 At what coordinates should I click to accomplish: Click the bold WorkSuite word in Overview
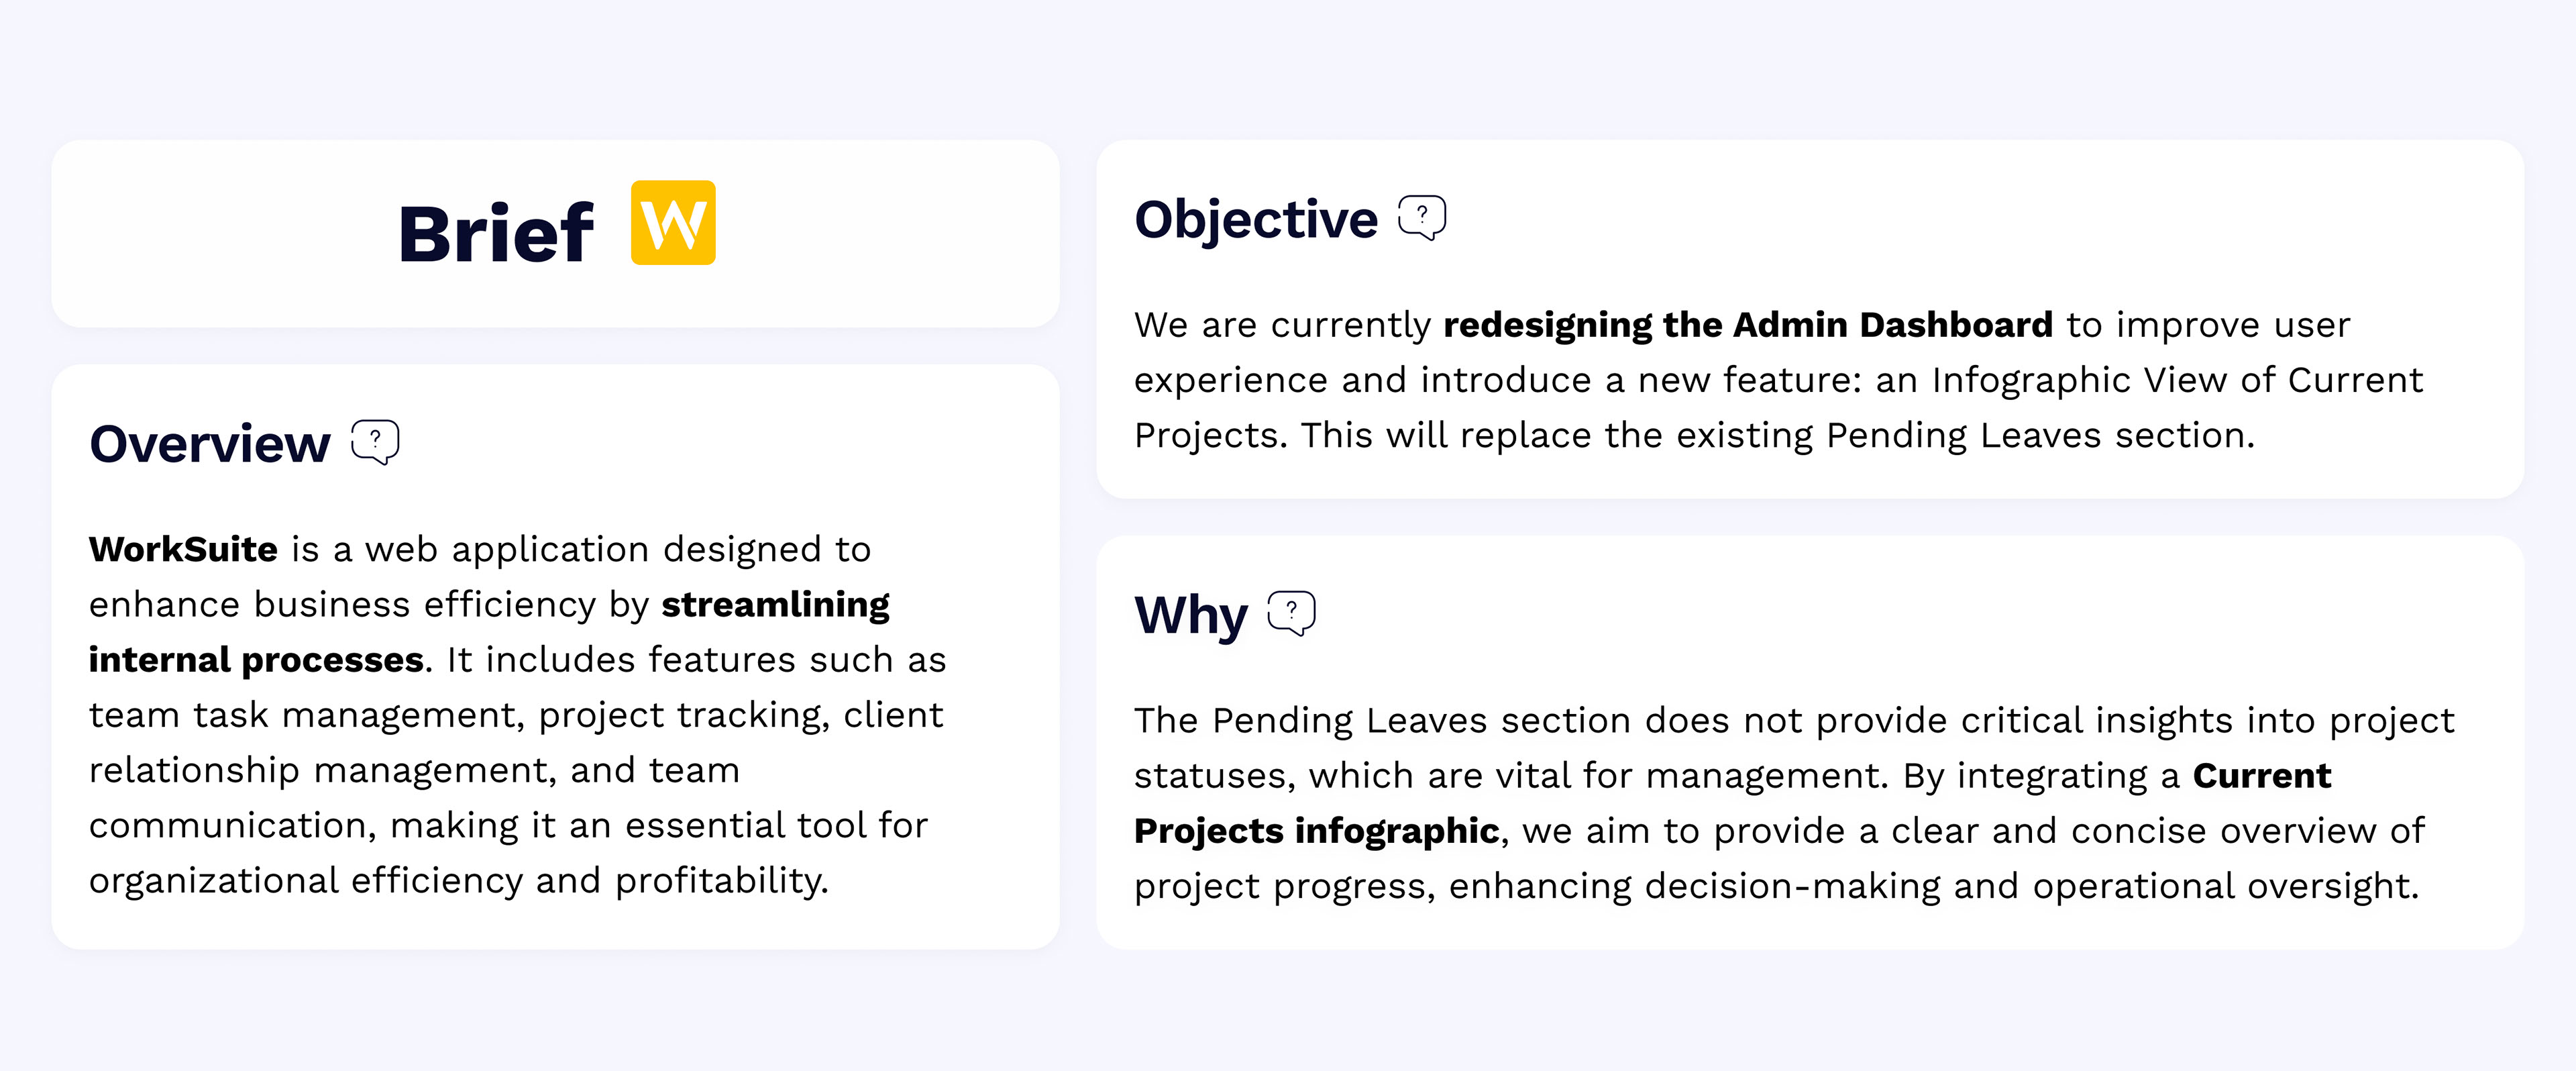coord(183,549)
